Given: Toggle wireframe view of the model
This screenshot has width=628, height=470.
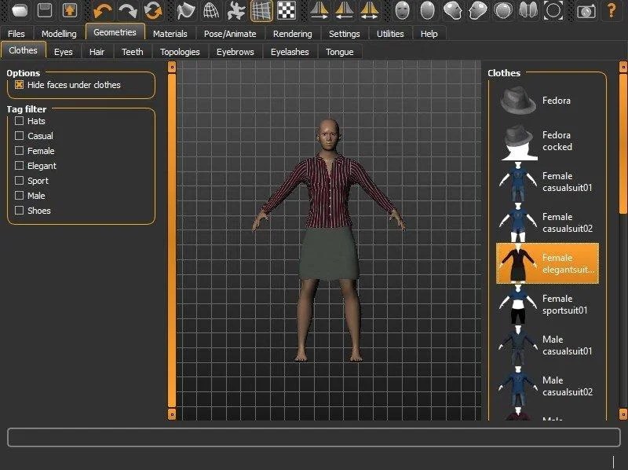Looking at the screenshot, I should tap(212, 11).
